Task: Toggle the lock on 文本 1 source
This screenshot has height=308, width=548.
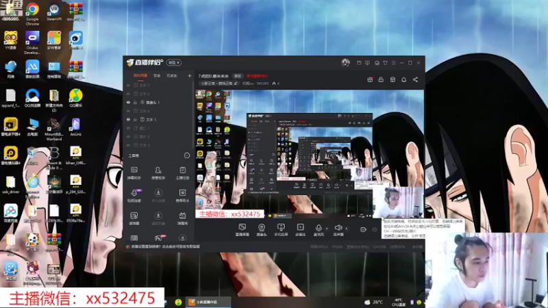Action: click(135, 119)
